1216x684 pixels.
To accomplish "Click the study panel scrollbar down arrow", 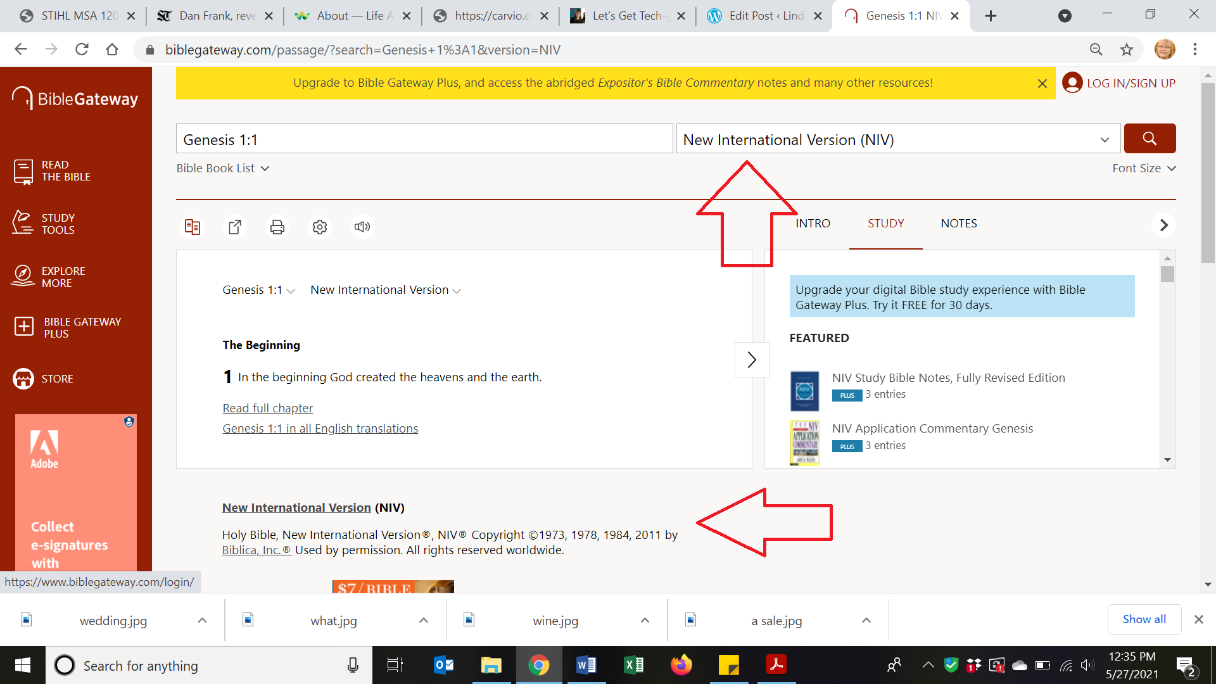I will 1167,460.
